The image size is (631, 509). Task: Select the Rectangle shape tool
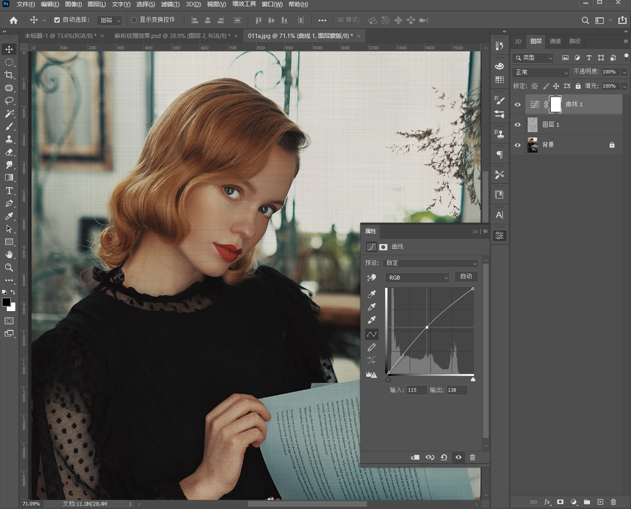click(9, 242)
